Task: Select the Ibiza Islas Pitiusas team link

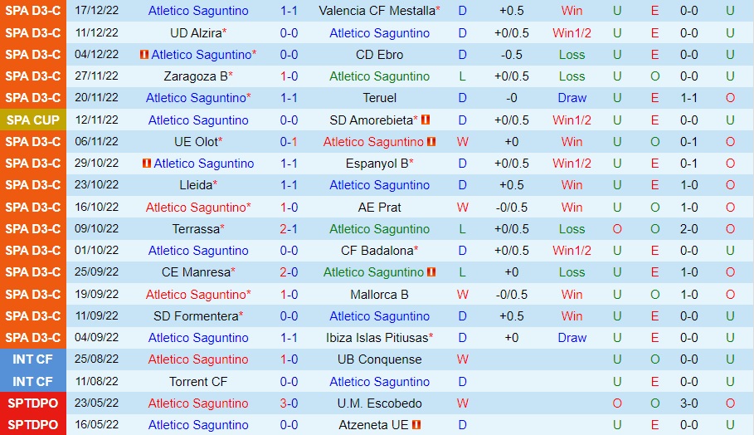Action: click(x=377, y=338)
